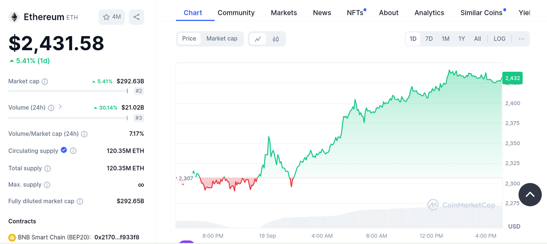Toggle chart to Market cap view
The height and width of the screenshot is (244, 547).
coord(222,39)
